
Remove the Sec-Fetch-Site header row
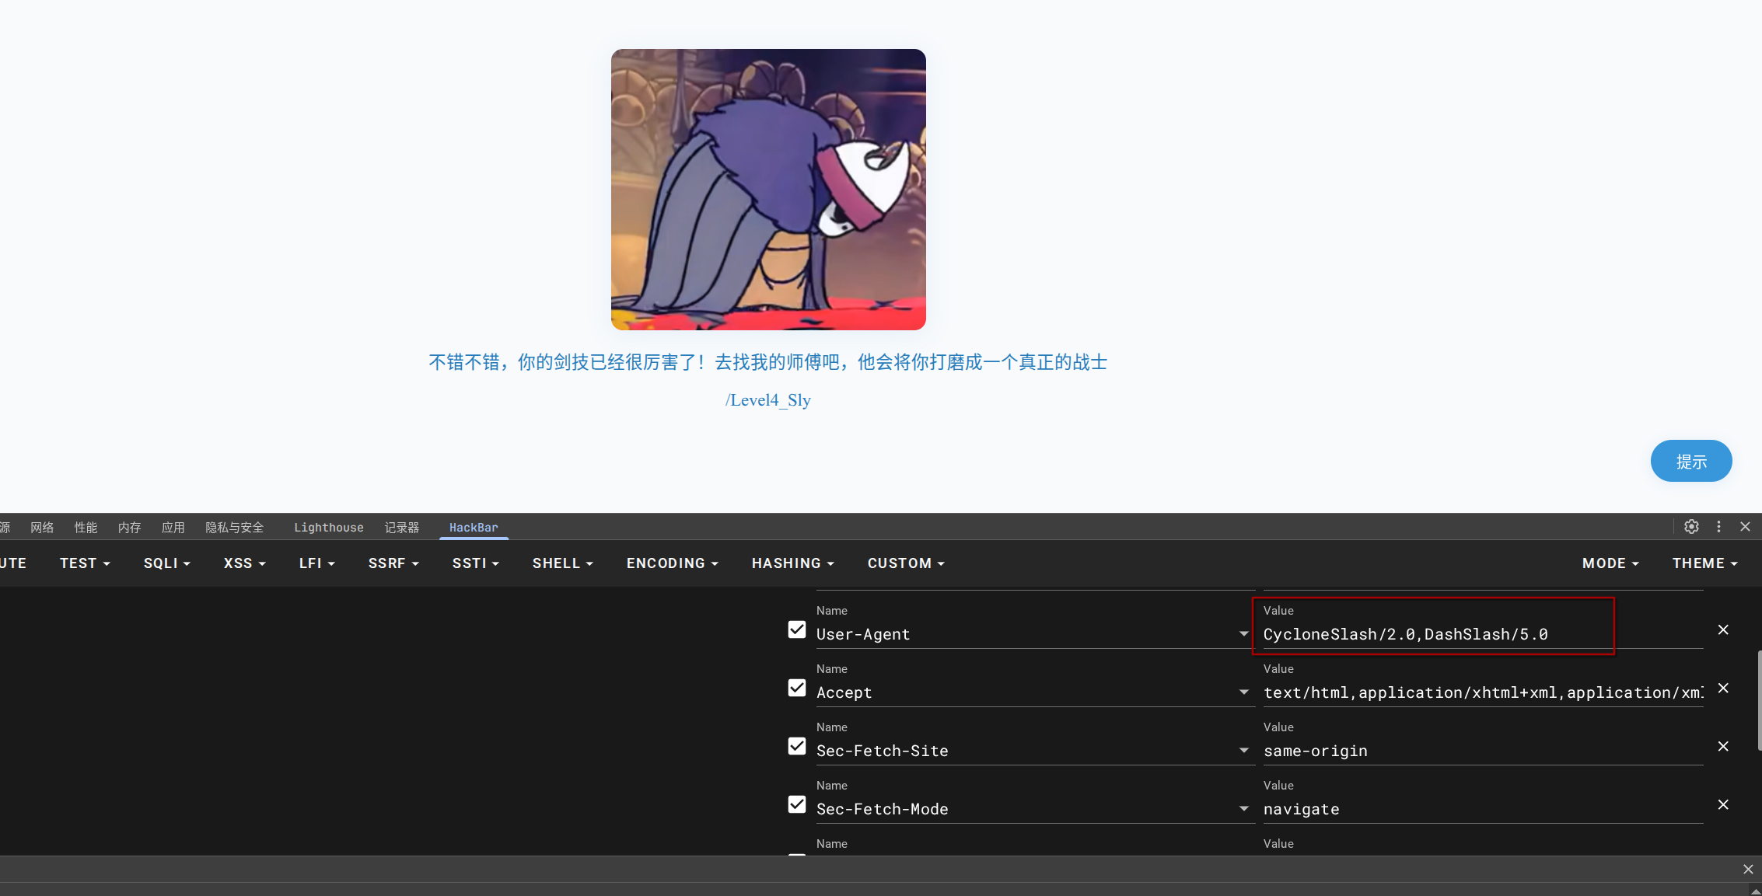(x=1723, y=746)
